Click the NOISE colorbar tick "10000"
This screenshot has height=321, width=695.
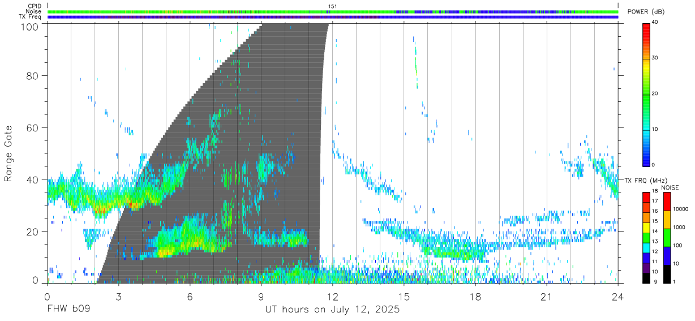click(x=681, y=209)
